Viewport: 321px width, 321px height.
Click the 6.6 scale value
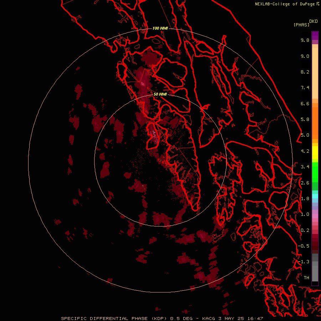click(305, 103)
